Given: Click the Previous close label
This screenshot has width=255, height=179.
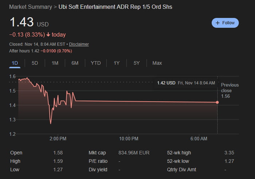Looking at the screenshot, I should tap(229, 88).
